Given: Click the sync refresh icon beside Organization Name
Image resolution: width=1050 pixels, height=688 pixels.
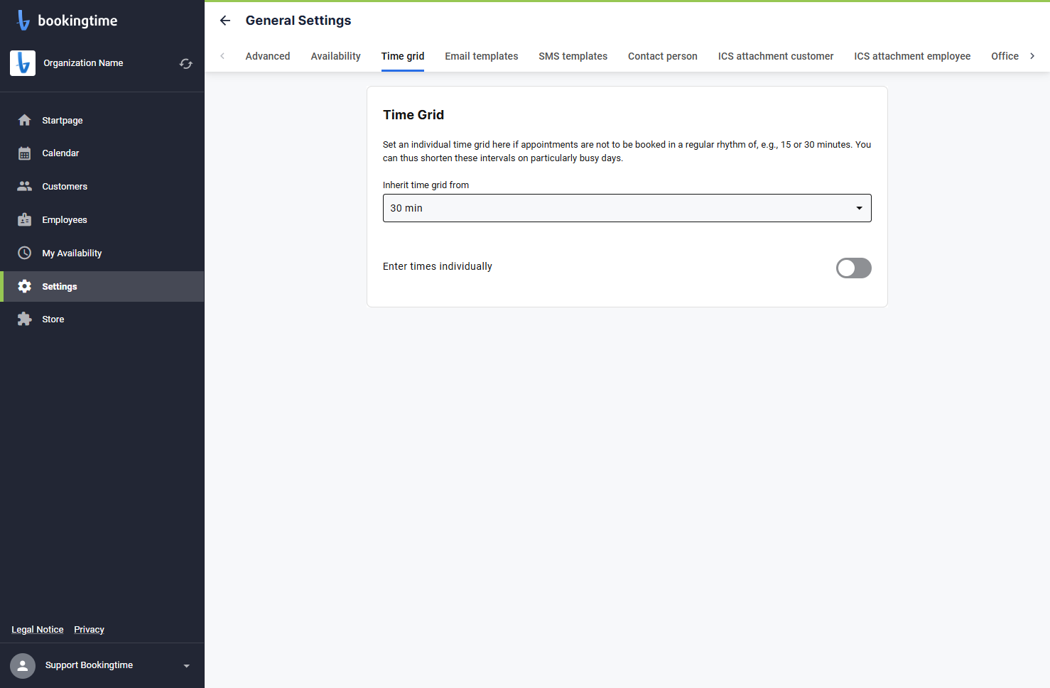Looking at the screenshot, I should tap(186, 64).
